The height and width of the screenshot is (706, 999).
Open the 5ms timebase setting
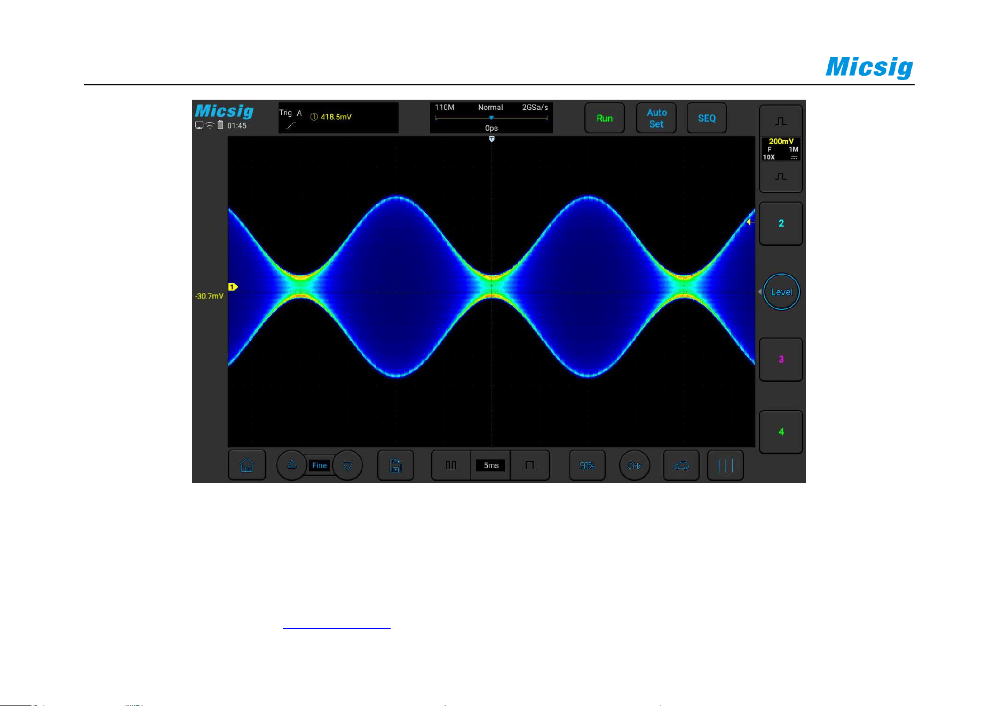(491, 466)
